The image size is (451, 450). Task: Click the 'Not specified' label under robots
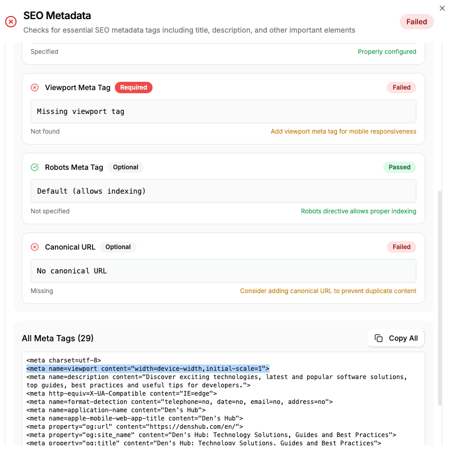[x=50, y=211]
